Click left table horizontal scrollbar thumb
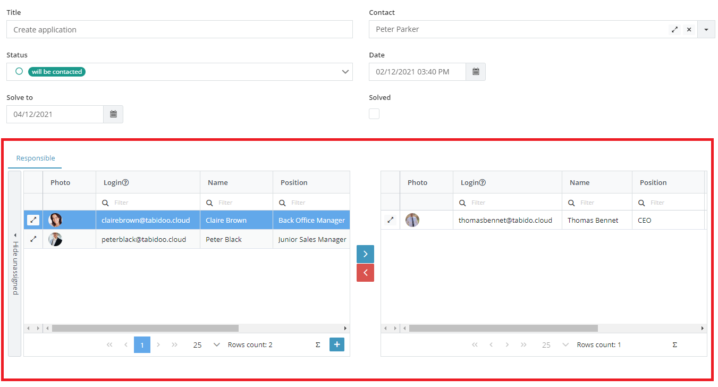The height and width of the screenshot is (387, 718). pyautogui.click(x=145, y=329)
